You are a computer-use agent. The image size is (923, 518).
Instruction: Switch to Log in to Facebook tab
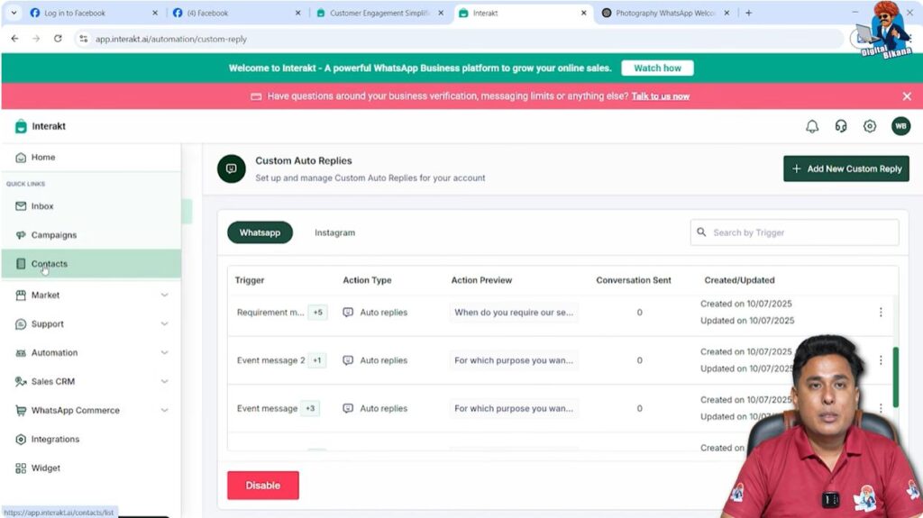point(94,13)
